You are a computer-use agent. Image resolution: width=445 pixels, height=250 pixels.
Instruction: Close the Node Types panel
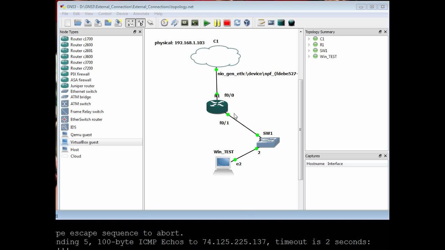(140, 32)
